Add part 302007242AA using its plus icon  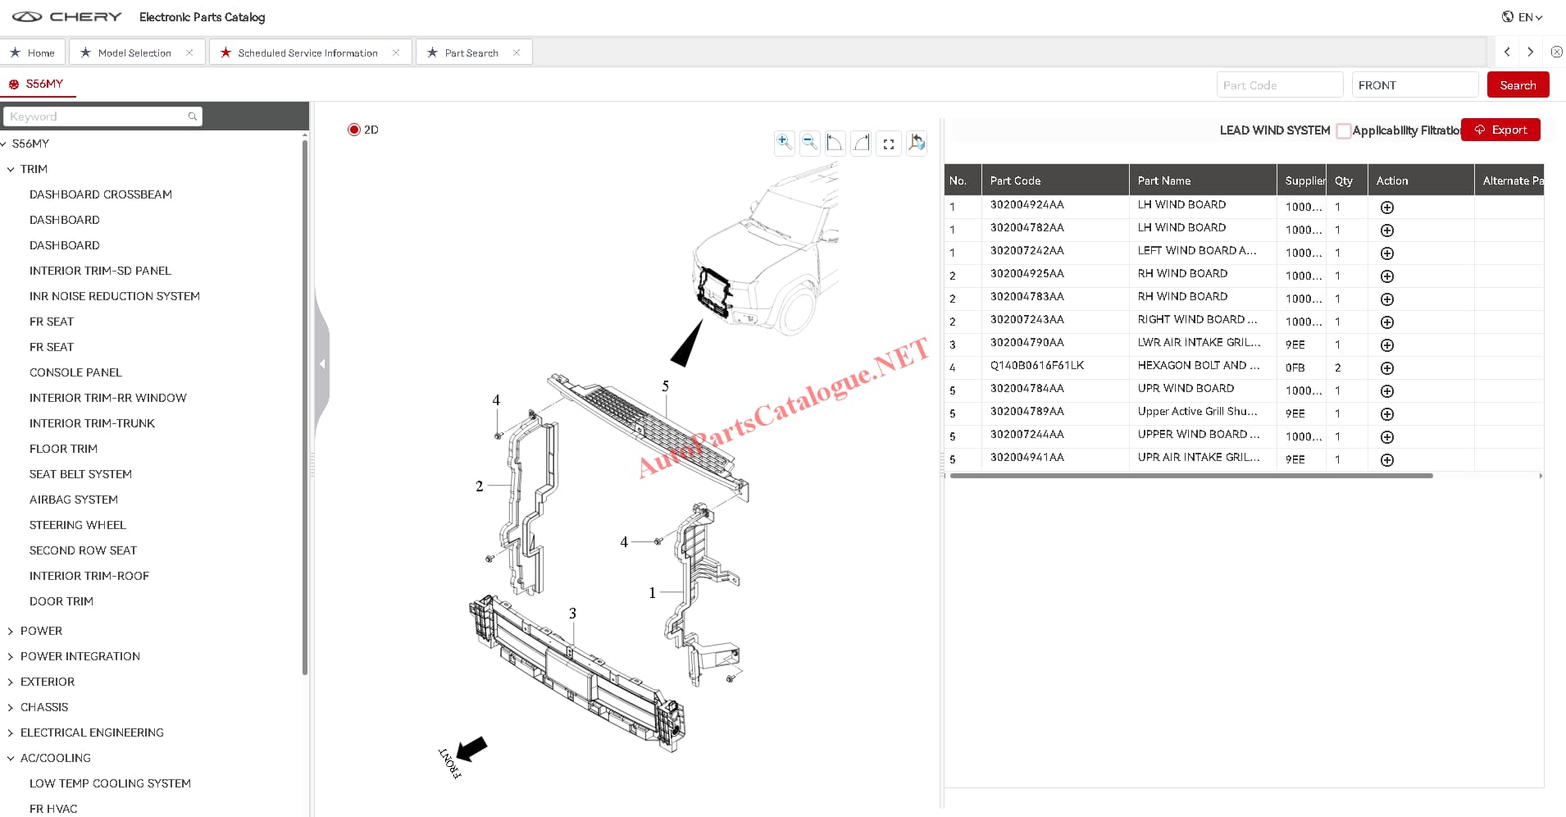1387,253
